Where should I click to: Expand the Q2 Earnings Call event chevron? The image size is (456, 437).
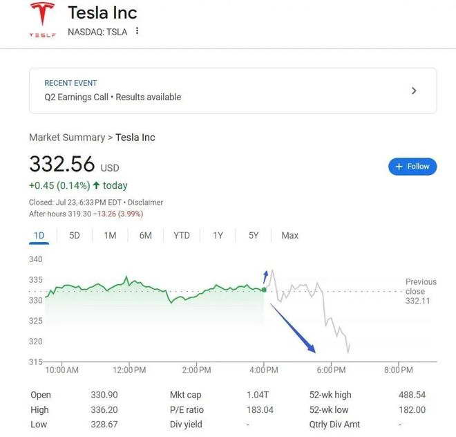[414, 91]
